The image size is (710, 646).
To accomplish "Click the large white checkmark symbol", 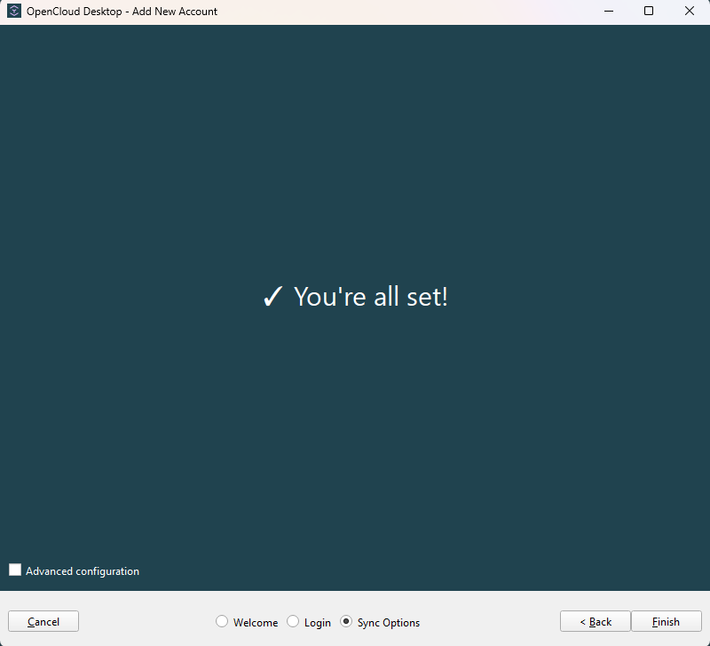I will (x=272, y=298).
